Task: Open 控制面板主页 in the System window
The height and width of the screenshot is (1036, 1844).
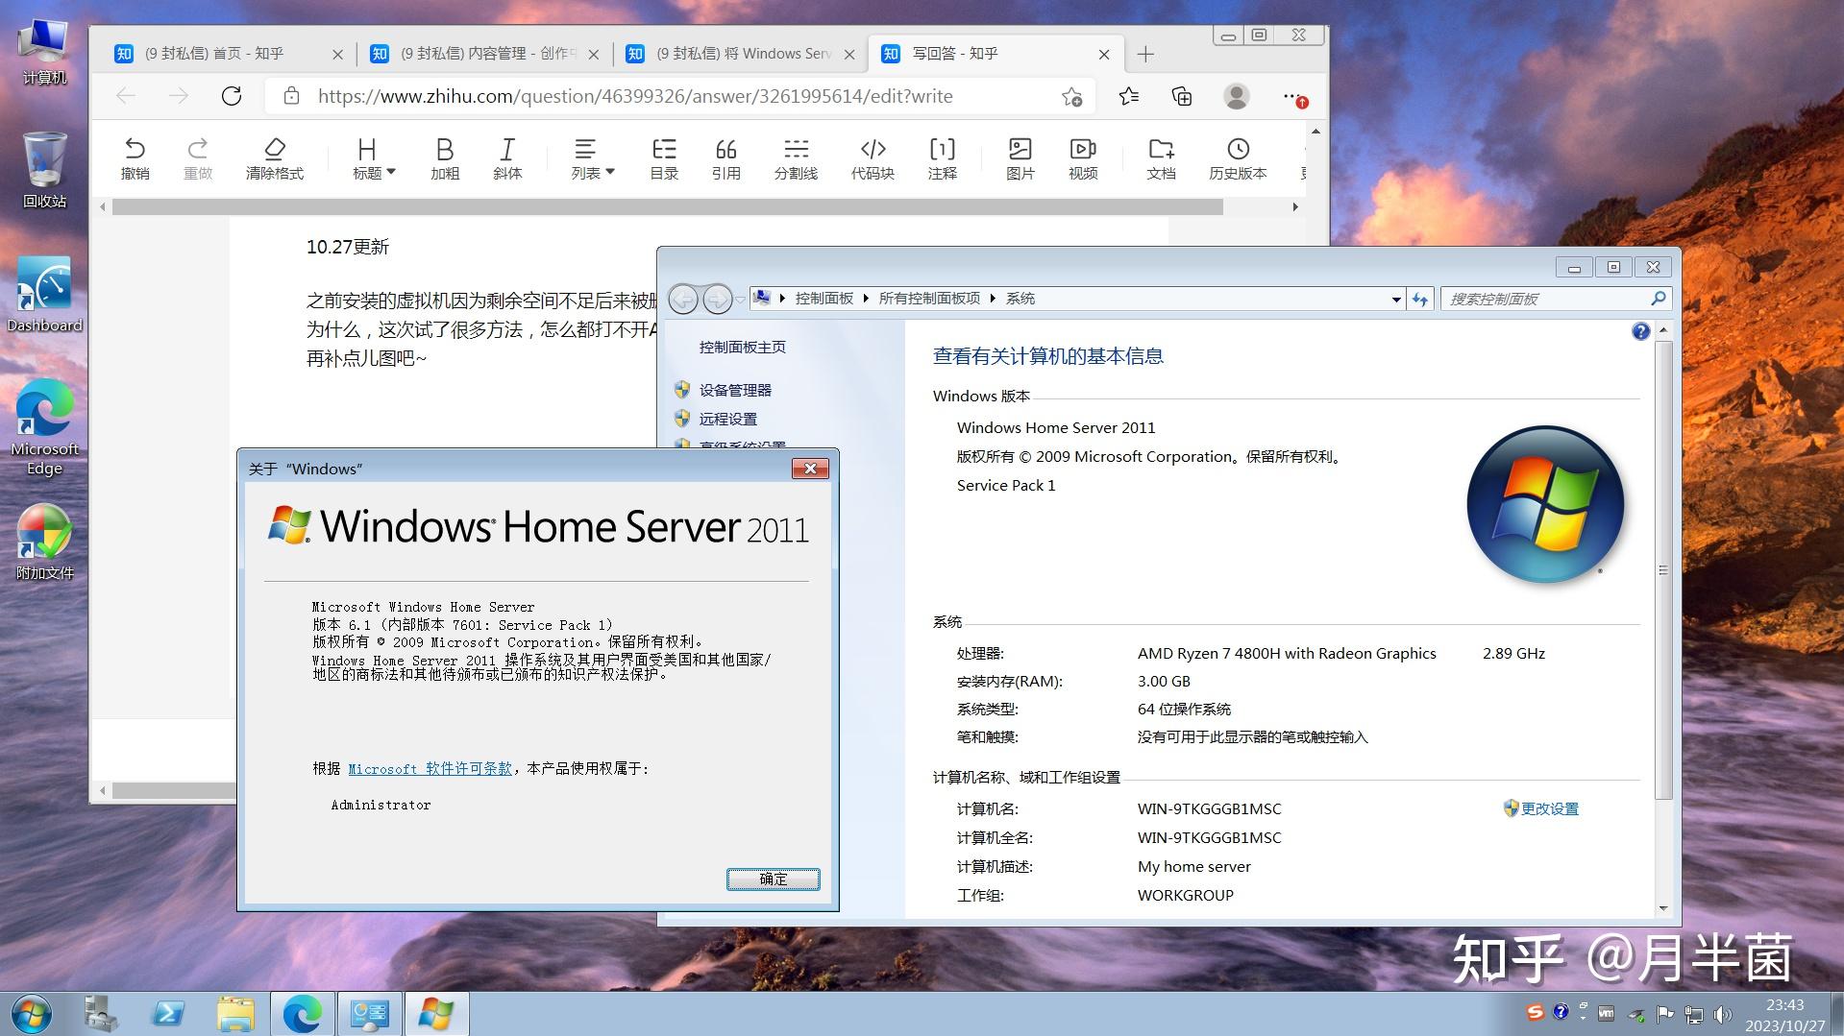Action: pyautogui.click(x=742, y=348)
